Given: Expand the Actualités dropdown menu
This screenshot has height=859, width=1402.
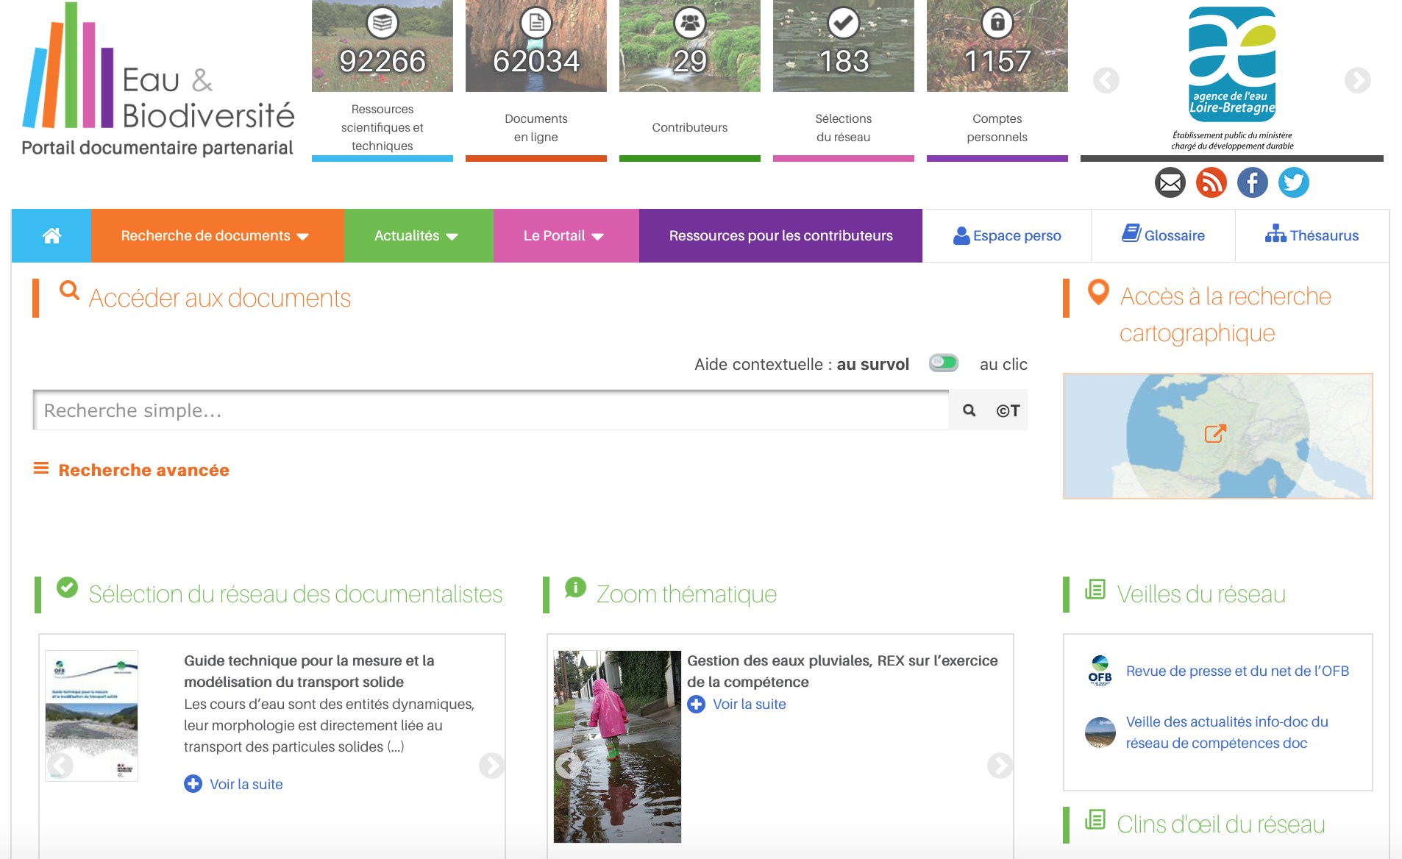Looking at the screenshot, I should (x=416, y=236).
